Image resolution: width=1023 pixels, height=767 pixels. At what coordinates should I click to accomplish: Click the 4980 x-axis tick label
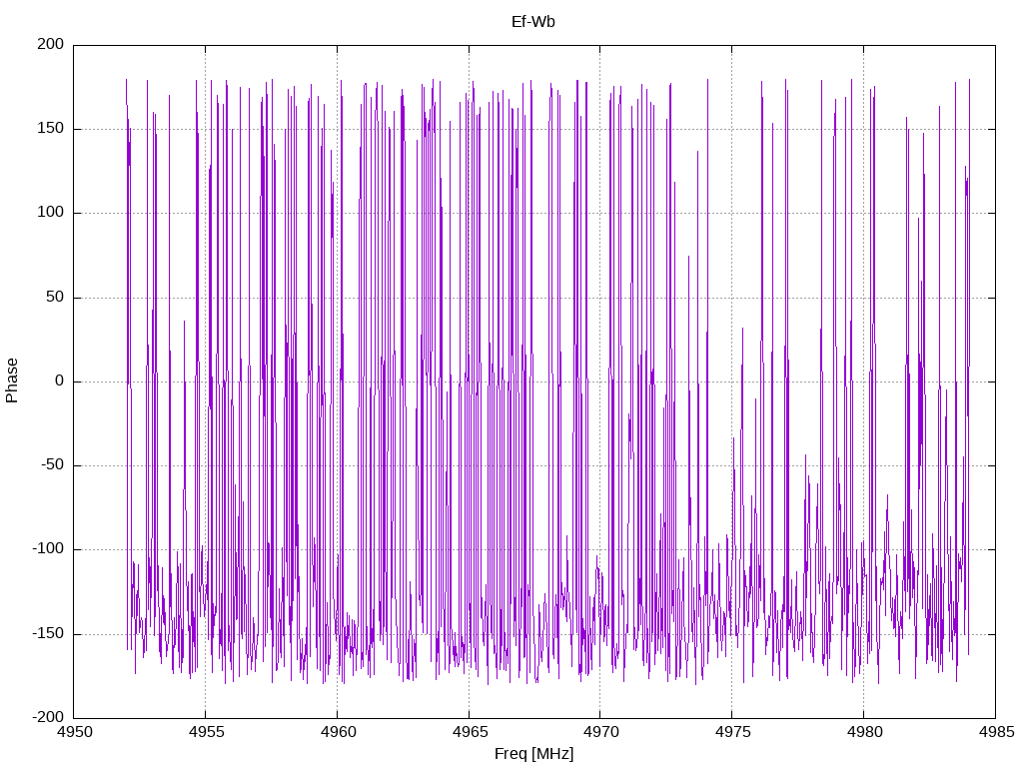pos(864,732)
